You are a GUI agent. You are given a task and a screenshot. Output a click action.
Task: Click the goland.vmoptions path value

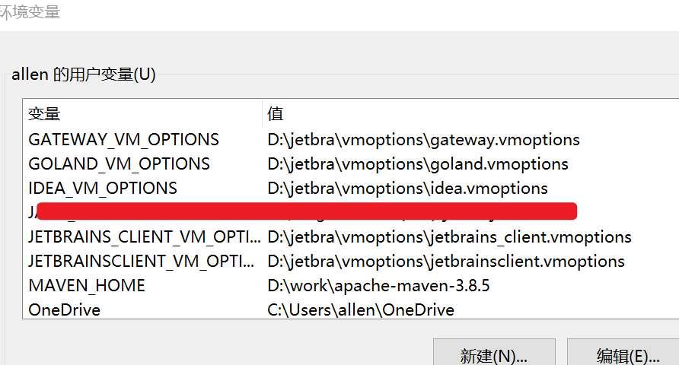coord(418,163)
